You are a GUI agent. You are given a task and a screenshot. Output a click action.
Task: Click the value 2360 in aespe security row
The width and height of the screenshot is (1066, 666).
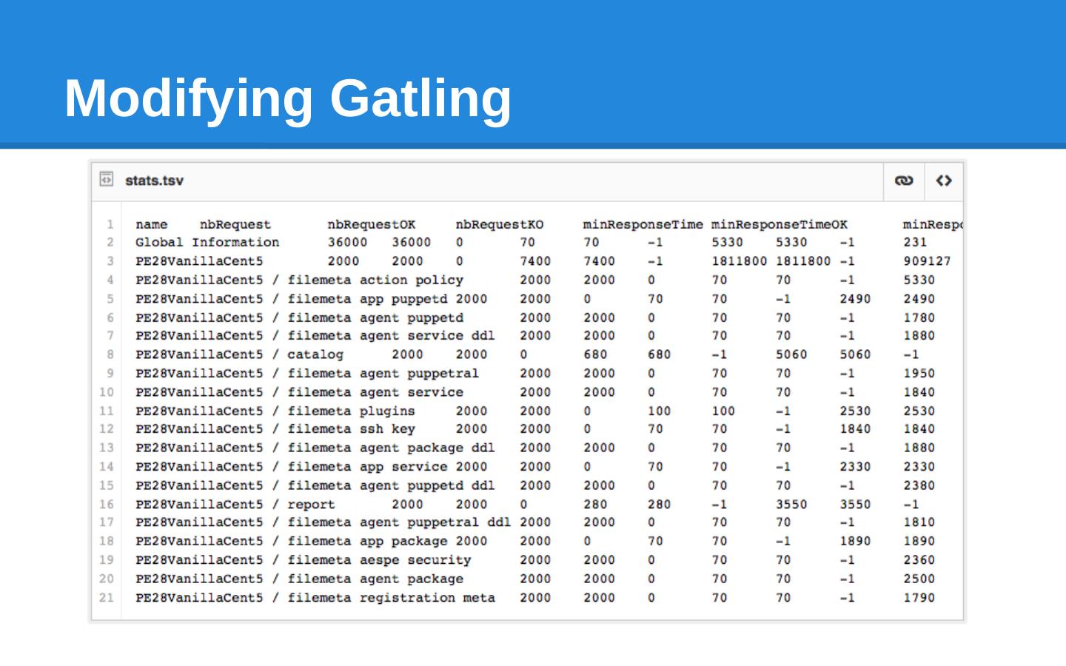click(x=919, y=561)
